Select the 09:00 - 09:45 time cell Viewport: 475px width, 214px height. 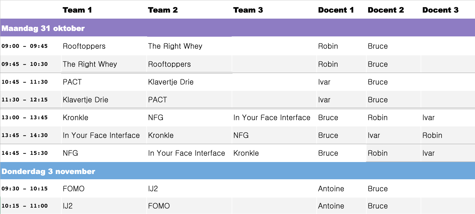pos(25,46)
